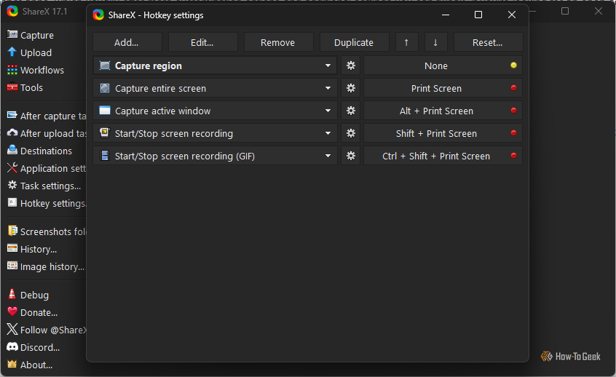Image resolution: width=616 pixels, height=377 pixels.
Task: Select Destinations in the left menu
Action: tap(46, 151)
